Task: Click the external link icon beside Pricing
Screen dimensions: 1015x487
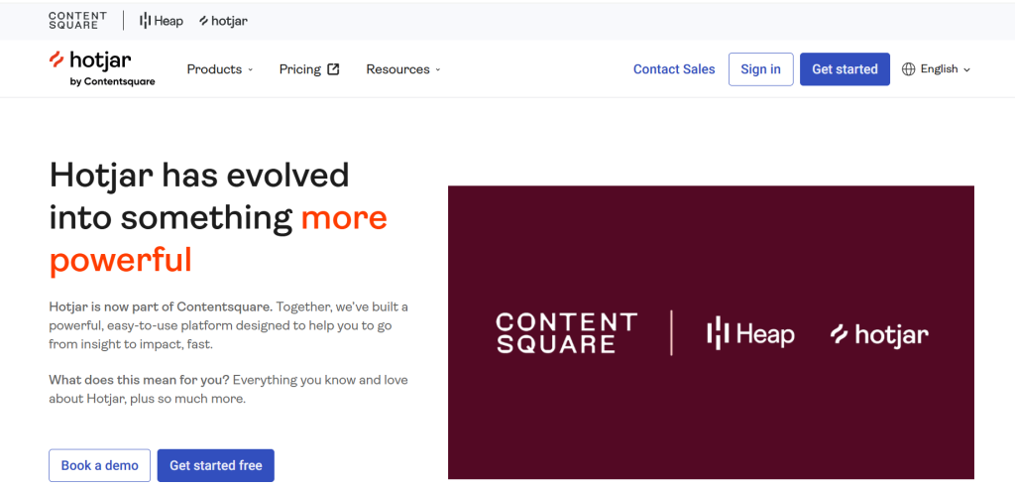Action: pyautogui.click(x=333, y=69)
